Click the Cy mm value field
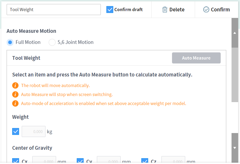240x164 pixels. pos(109,160)
